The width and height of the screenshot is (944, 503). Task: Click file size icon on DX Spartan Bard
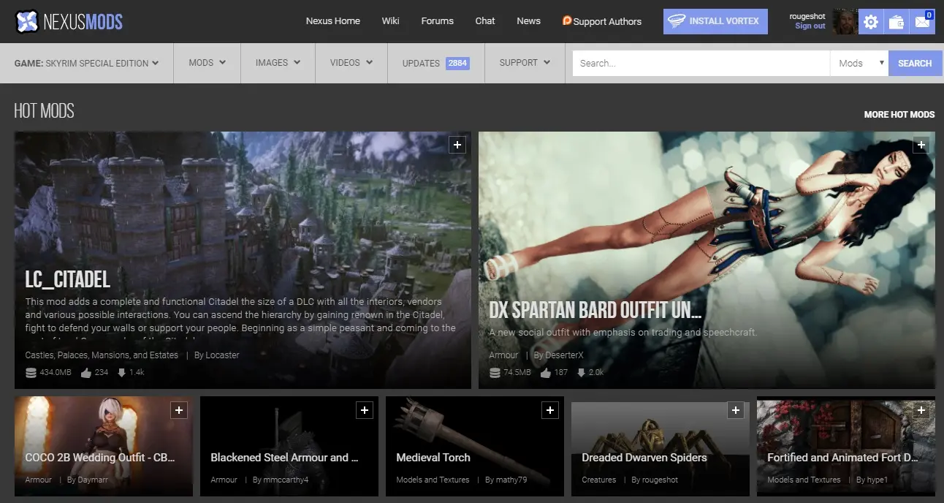click(495, 373)
